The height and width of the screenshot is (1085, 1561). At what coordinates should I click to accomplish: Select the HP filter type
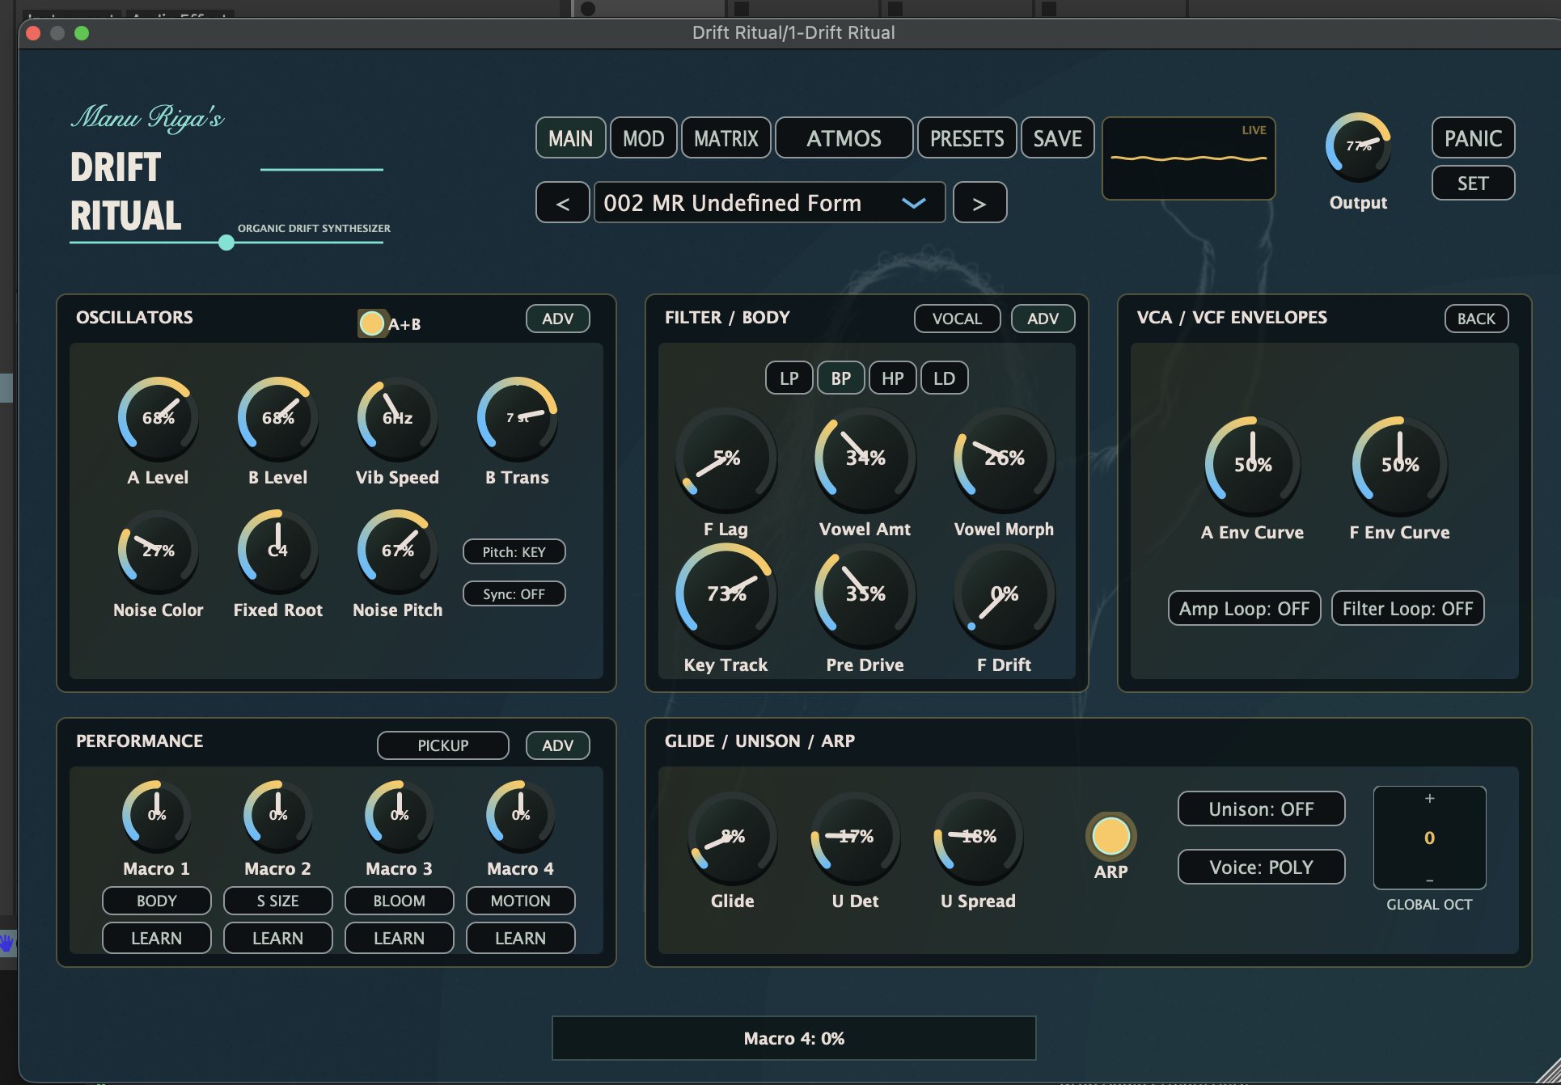pos(893,378)
